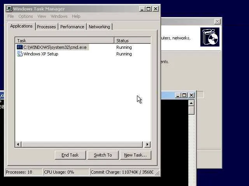Click Running status of Windows XP Setup
The width and height of the screenshot is (249, 186).
[x=124, y=54]
